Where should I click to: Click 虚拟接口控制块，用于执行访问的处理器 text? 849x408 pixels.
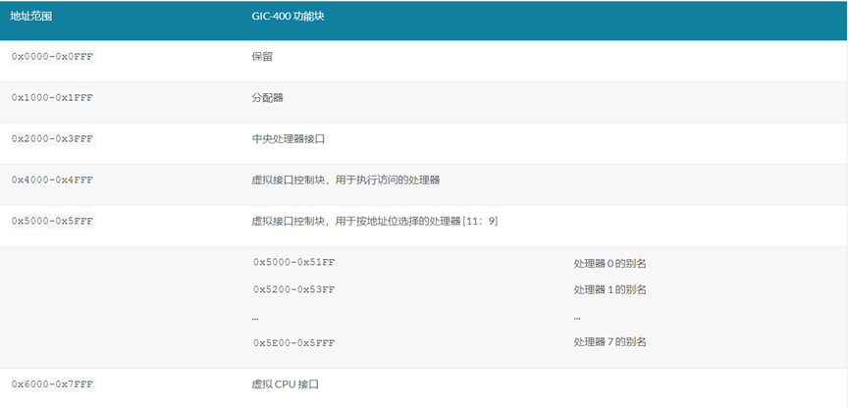click(345, 180)
